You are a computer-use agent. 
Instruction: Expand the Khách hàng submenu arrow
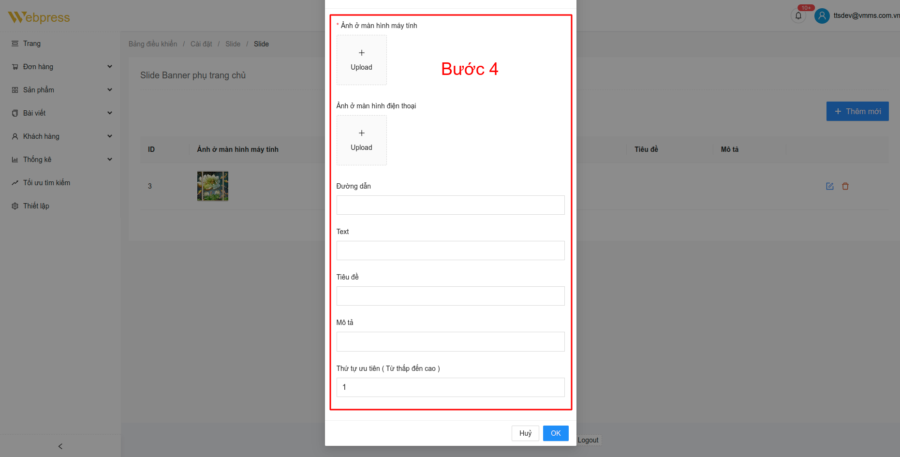(110, 136)
